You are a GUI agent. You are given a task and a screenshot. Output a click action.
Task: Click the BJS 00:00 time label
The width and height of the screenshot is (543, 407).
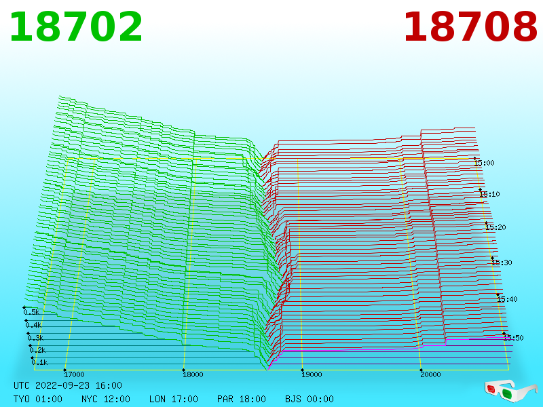tap(310, 399)
